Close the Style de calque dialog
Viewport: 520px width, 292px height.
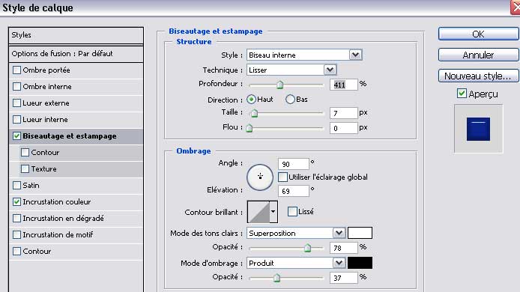(516, 7)
